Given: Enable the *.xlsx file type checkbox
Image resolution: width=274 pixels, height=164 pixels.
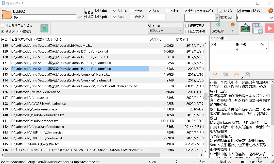Looking at the screenshot, I should (x=167, y=11).
